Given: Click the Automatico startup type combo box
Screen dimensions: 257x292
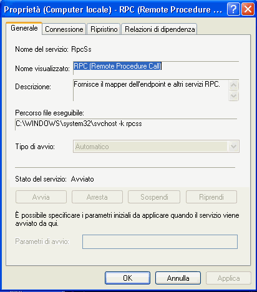Looking at the screenshot, I should (x=156, y=147).
